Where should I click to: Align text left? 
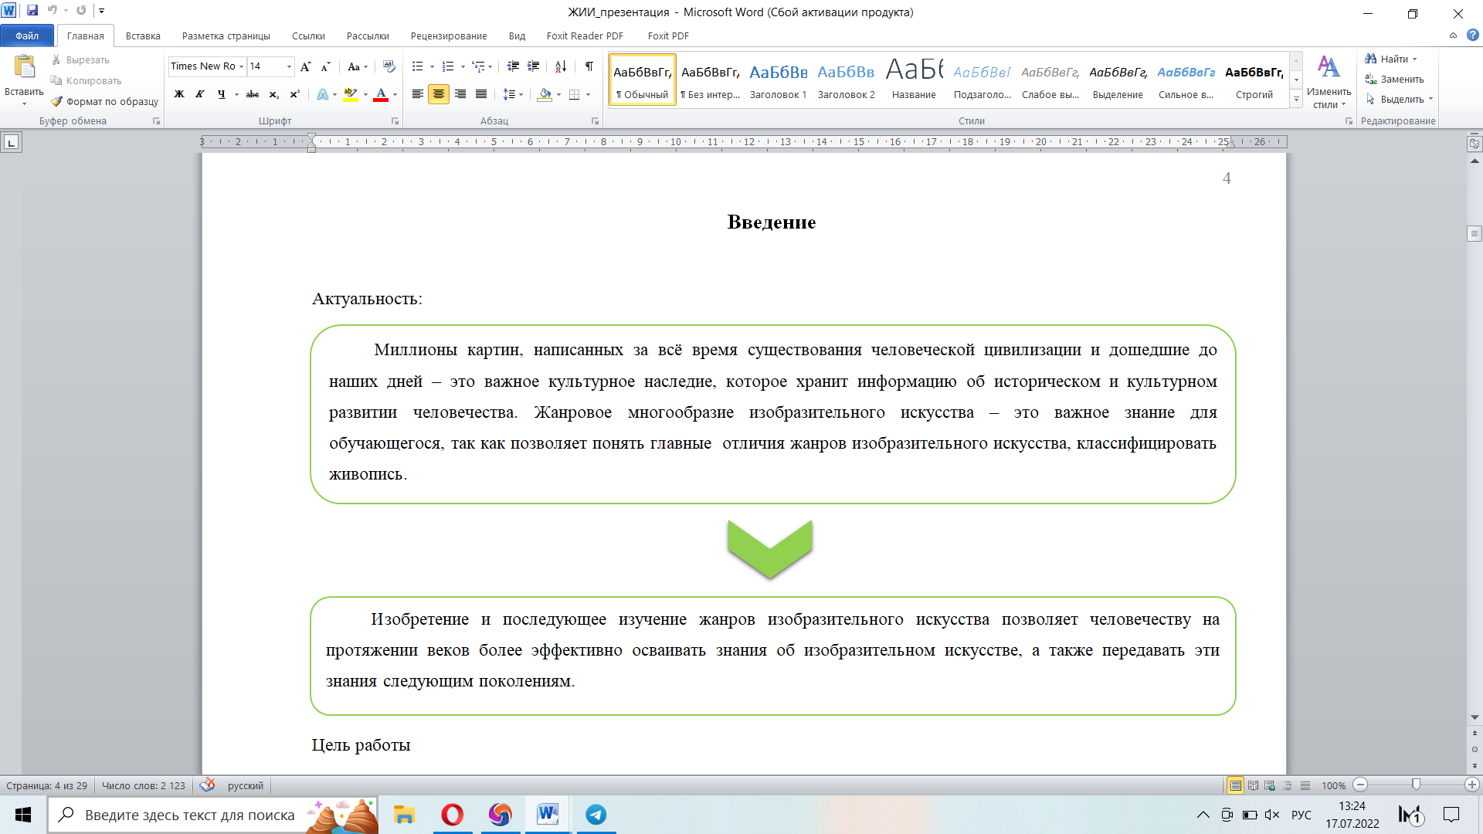click(417, 94)
